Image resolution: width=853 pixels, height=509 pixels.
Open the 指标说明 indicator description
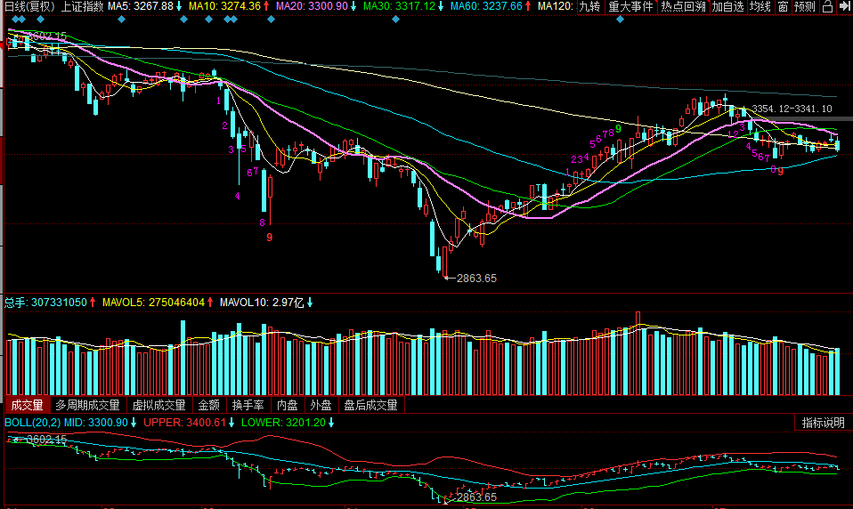[823, 423]
